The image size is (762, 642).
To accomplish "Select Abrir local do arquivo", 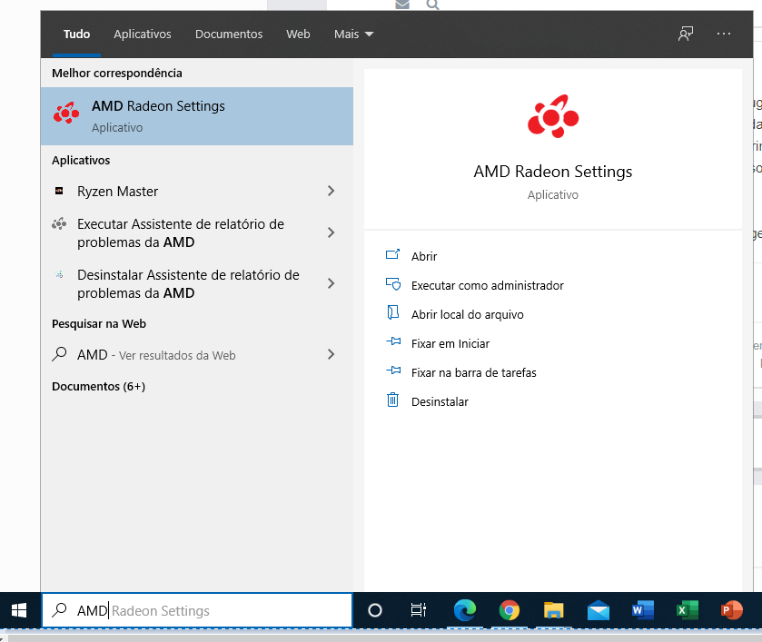I will pos(468,314).
